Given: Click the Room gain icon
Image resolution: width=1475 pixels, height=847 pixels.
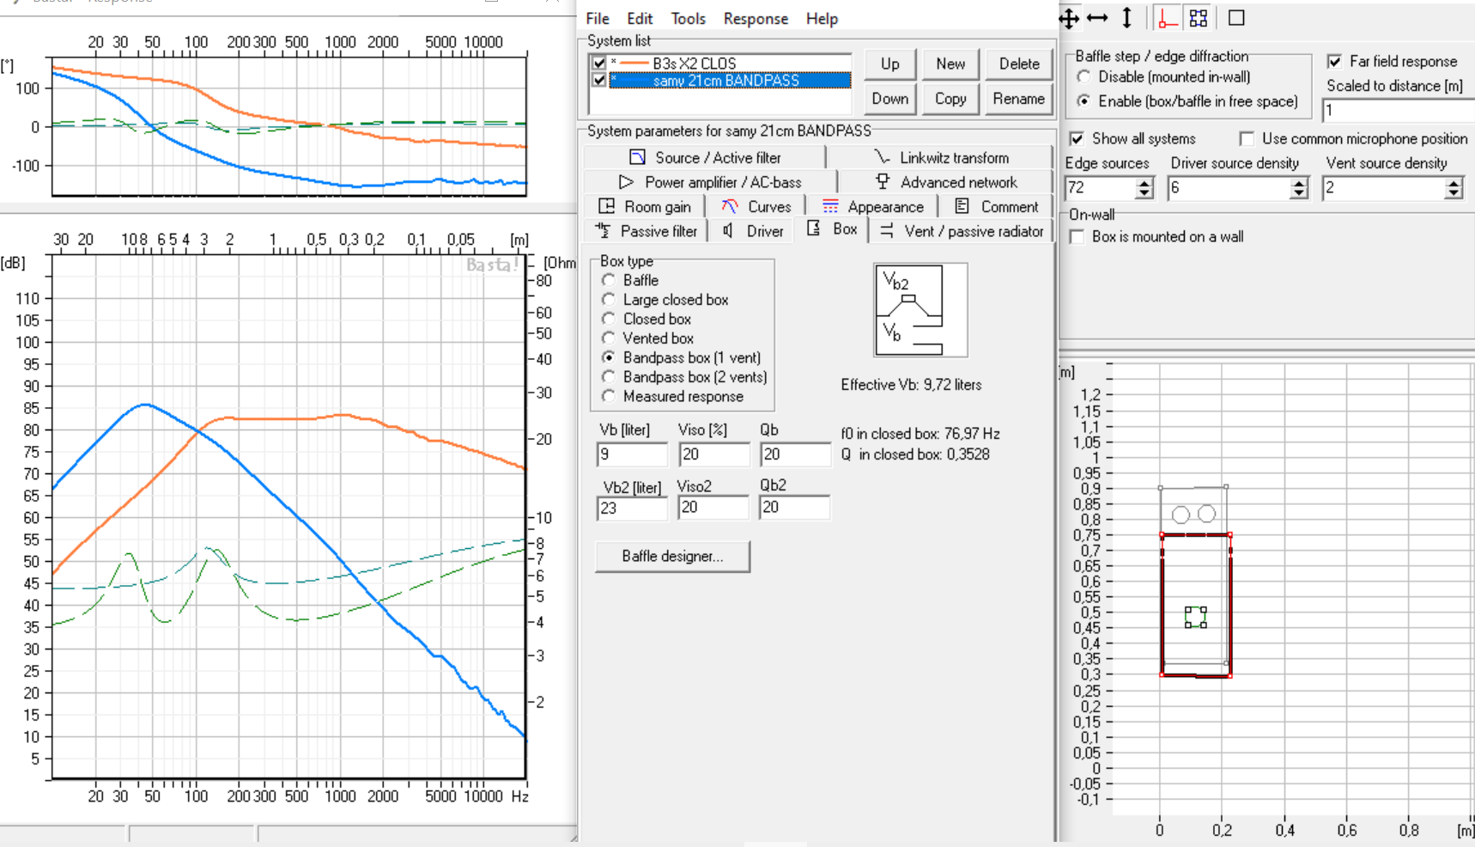Looking at the screenshot, I should tap(607, 206).
